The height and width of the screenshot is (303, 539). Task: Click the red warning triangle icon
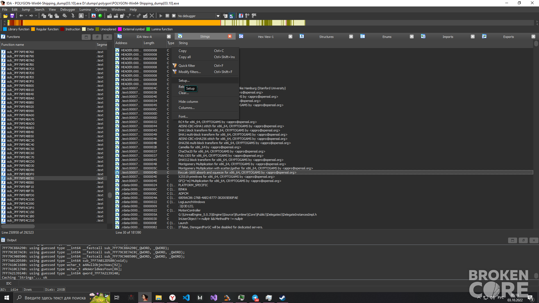click(94, 16)
